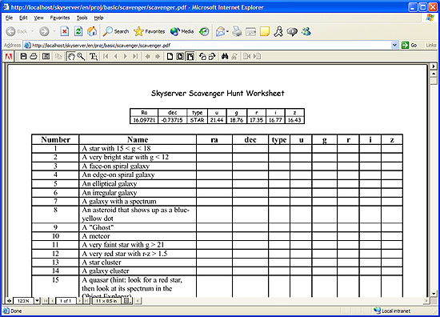Open Acrobat find binoculars icon
This screenshot has width=440, height=317.
[x=225, y=57]
